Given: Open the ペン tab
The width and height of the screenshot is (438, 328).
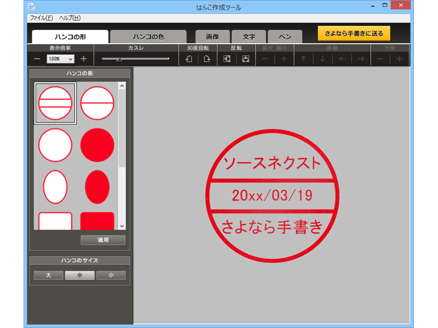Looking at the screenshot, I should click(x=285, y=37).
